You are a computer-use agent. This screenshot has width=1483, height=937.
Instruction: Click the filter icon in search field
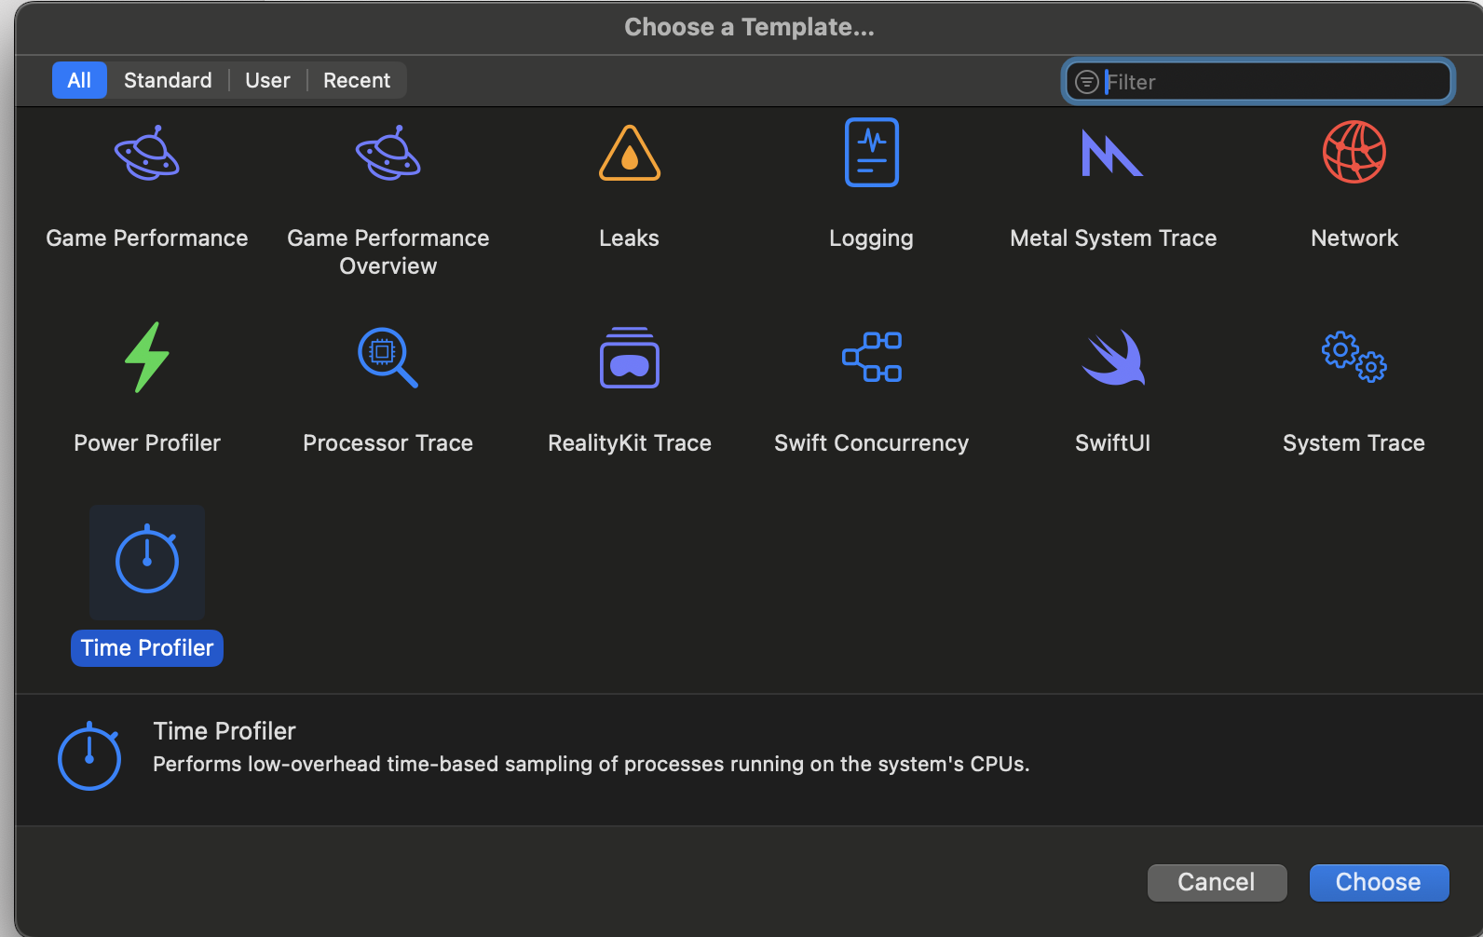[1086, 82]
